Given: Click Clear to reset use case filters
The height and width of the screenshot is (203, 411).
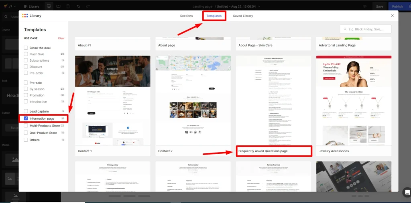Looking at the screenshot, I should [61, 38].
